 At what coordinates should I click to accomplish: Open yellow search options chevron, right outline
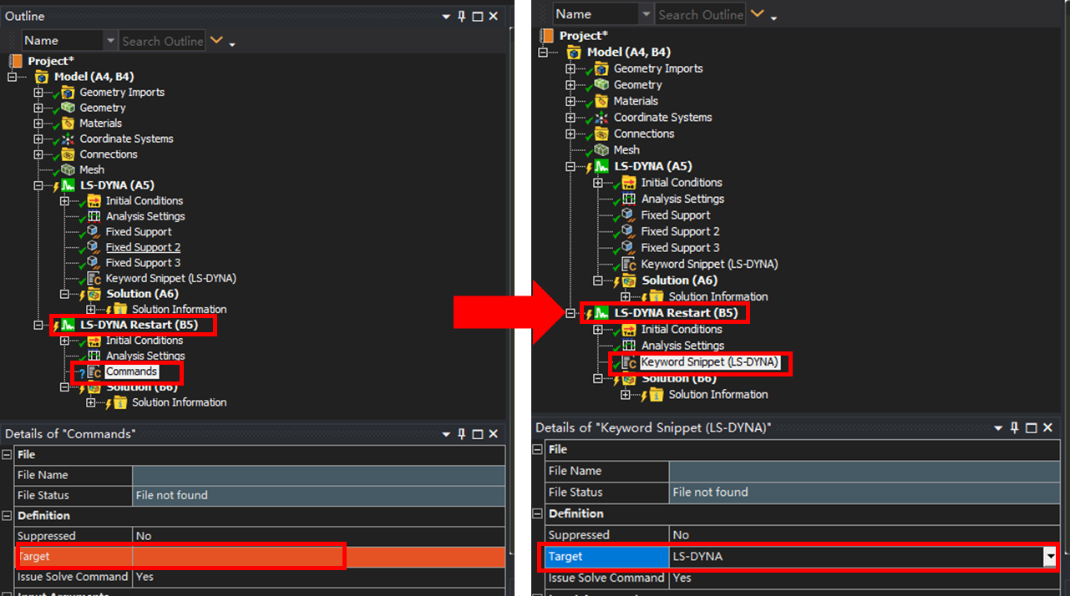[758, 13]
